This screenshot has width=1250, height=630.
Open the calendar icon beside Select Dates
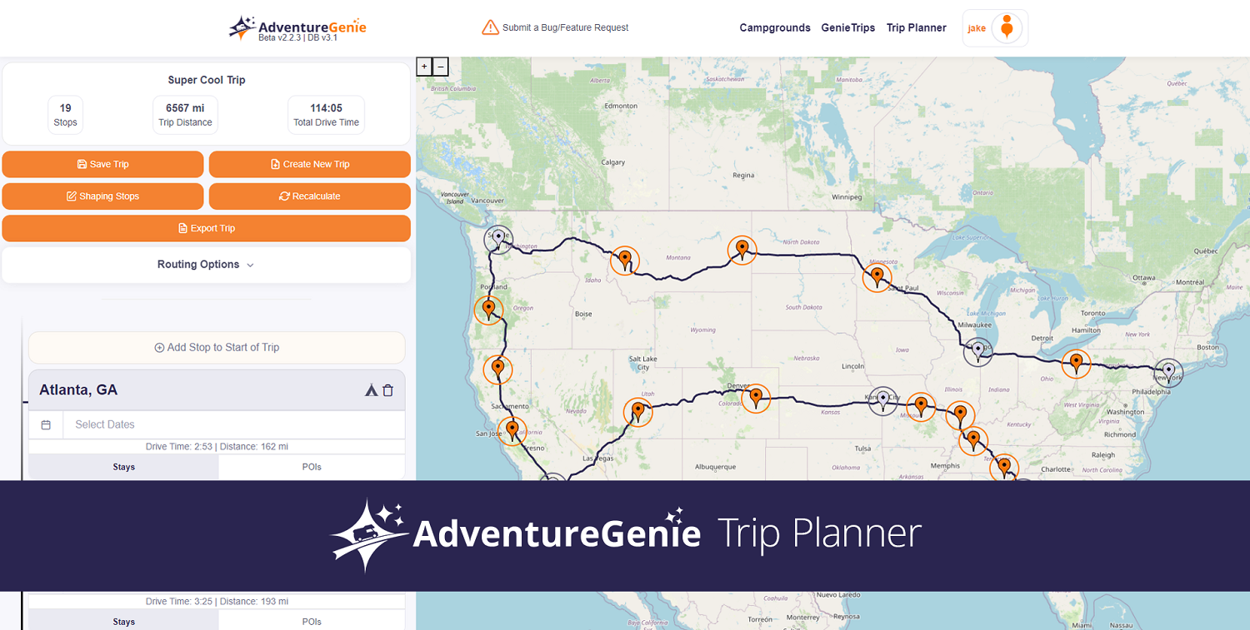[46, 424]
